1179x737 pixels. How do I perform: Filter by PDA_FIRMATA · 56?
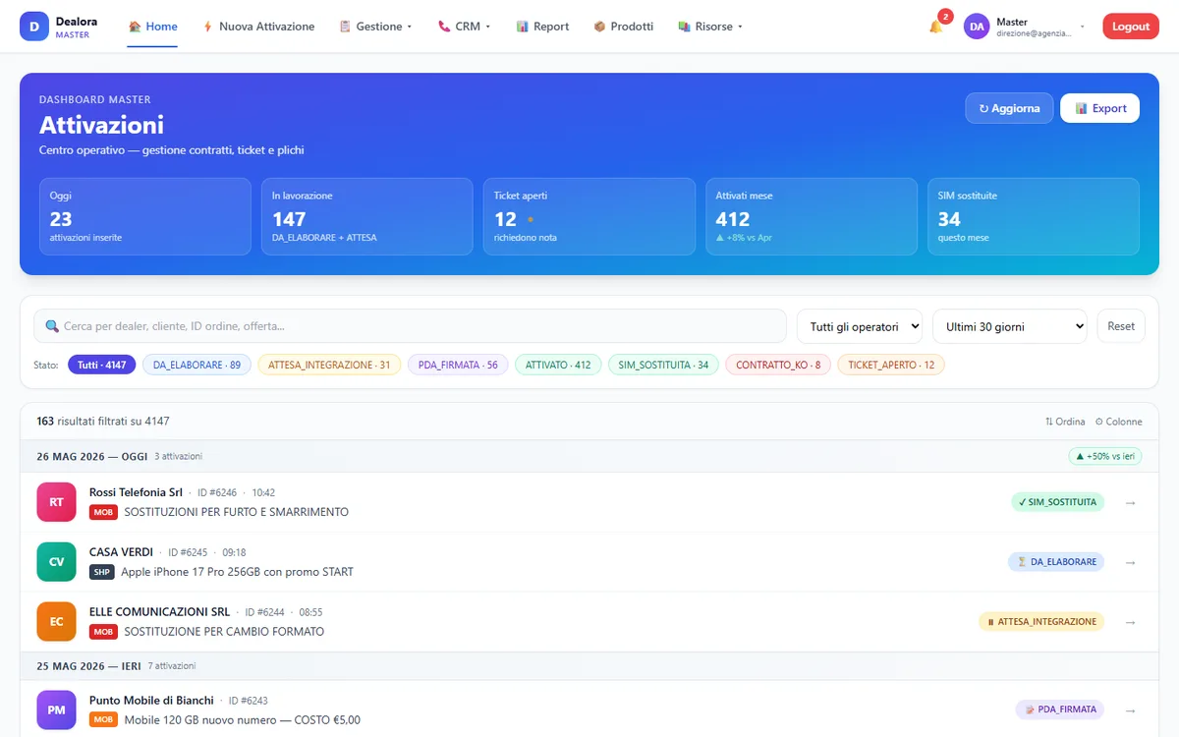tap(458, 365)
